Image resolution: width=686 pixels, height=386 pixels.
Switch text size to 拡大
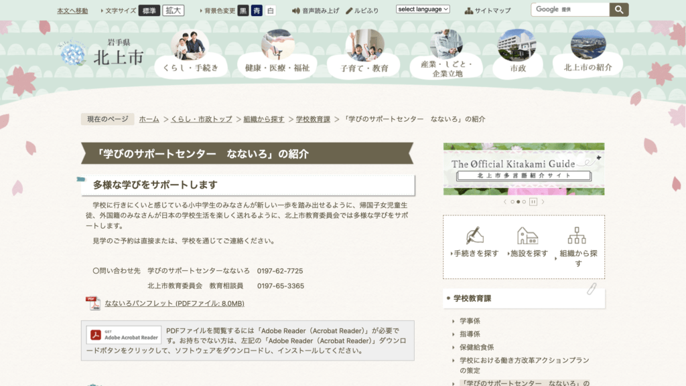(172, 10)
